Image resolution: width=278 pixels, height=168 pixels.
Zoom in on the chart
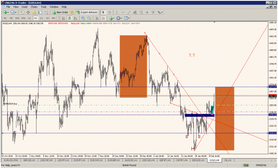(83, 18)
